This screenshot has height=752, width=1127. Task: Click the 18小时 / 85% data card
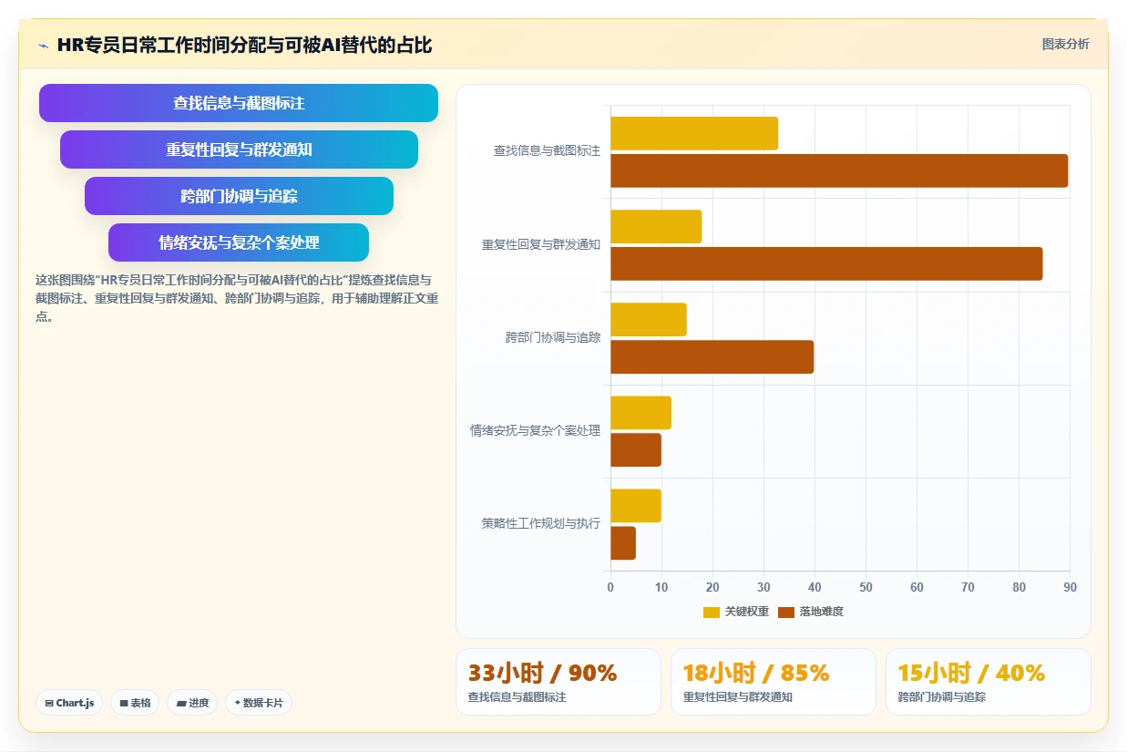(773, 682)
